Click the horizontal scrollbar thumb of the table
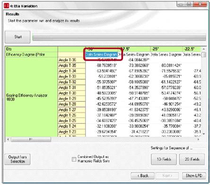This screenshot has width=210, height=185. coord(31,139)
